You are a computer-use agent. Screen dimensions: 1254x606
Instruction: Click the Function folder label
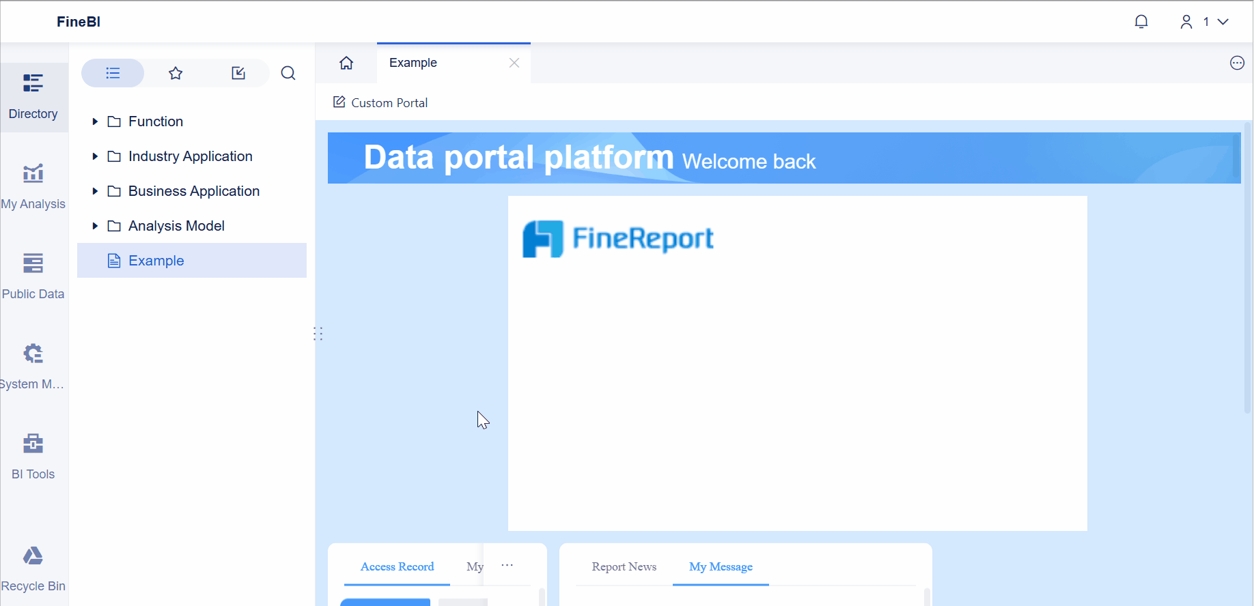tap(156, 121)
